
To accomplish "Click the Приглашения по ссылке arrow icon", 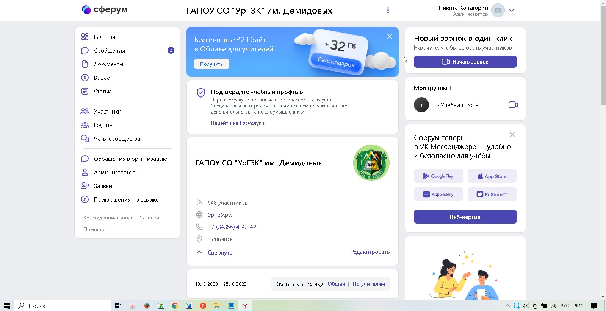I will [x=85, y=199].
